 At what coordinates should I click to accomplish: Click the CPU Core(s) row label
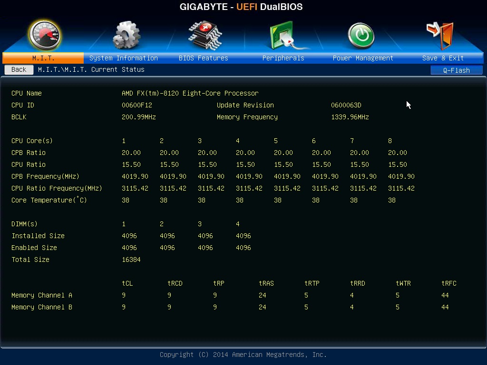(x=32, y=141)
